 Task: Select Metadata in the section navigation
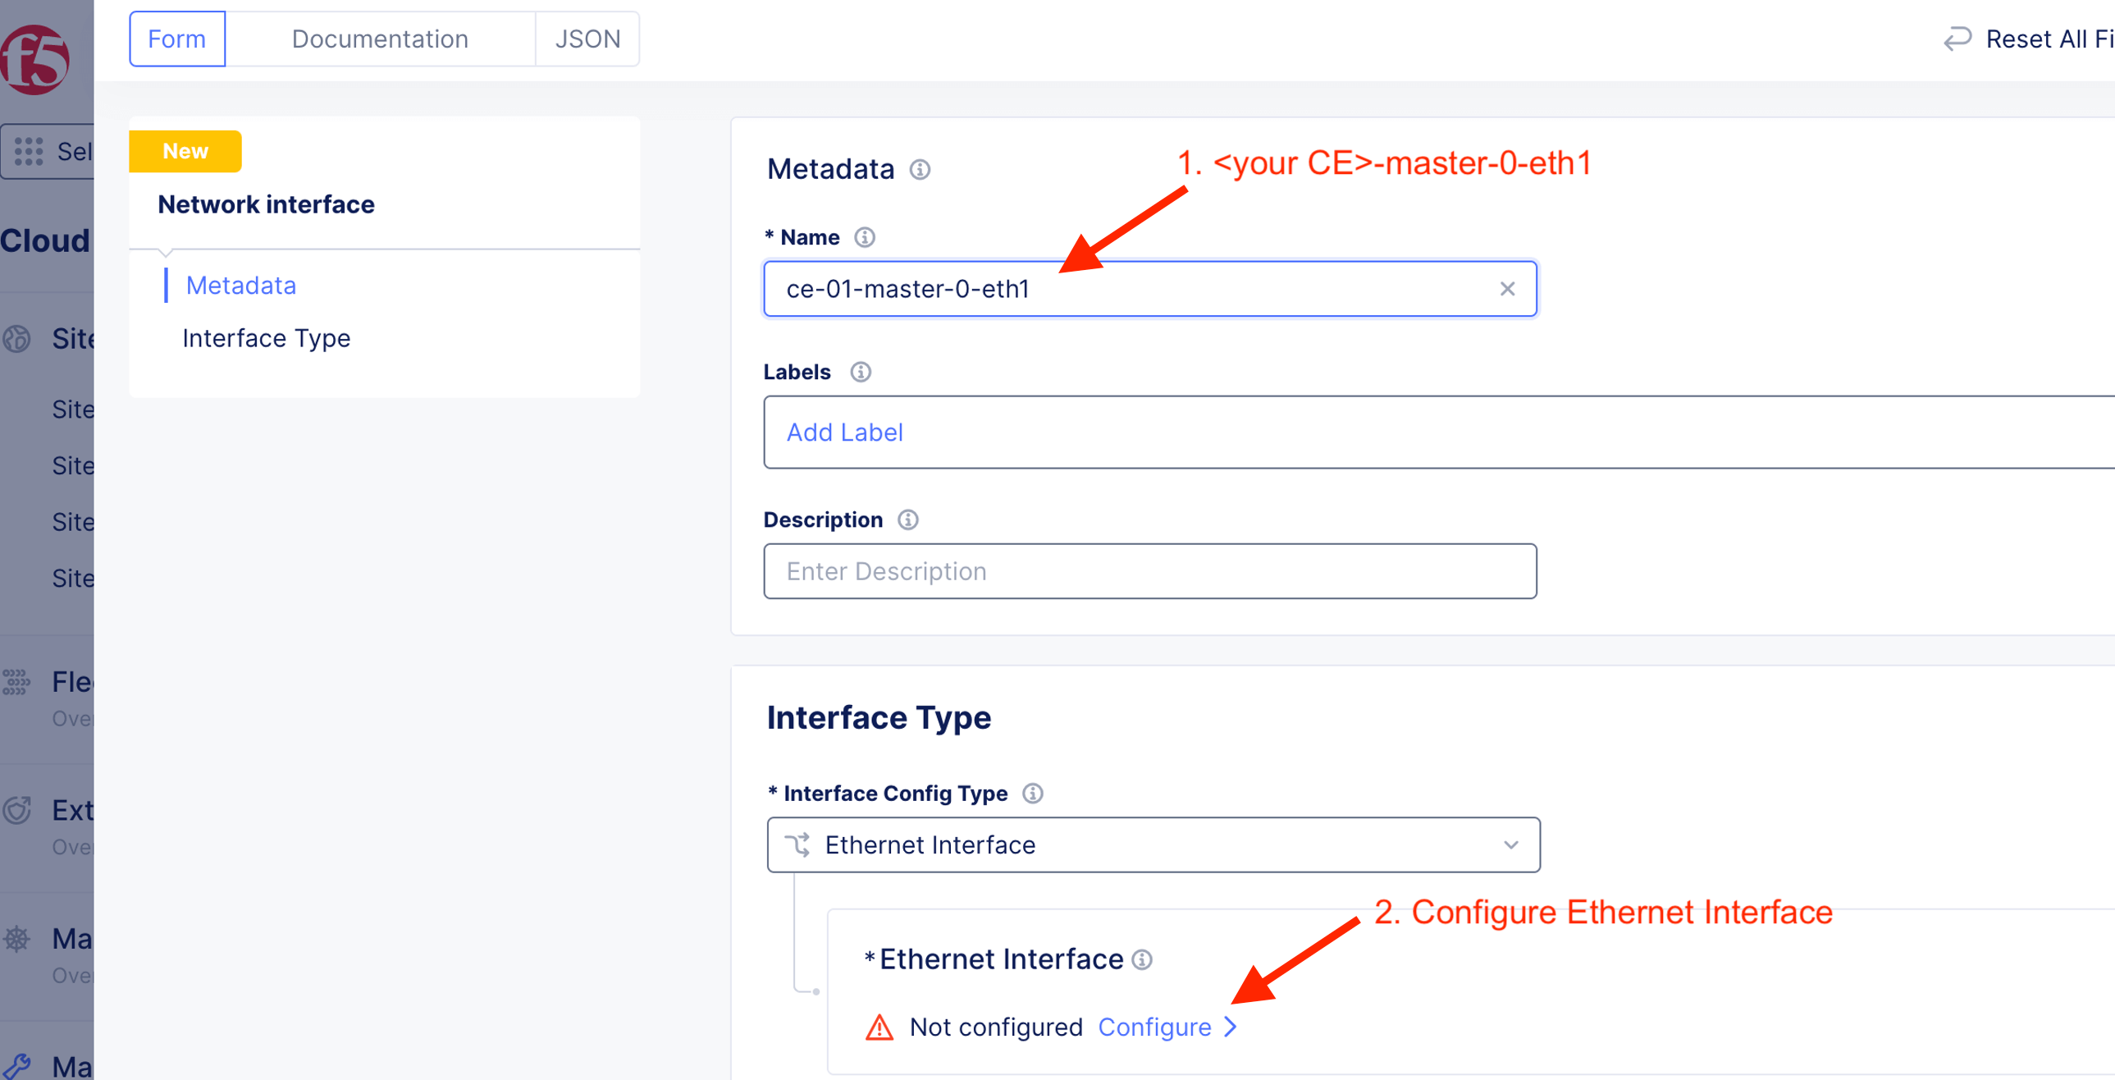(x=240, y=285)
